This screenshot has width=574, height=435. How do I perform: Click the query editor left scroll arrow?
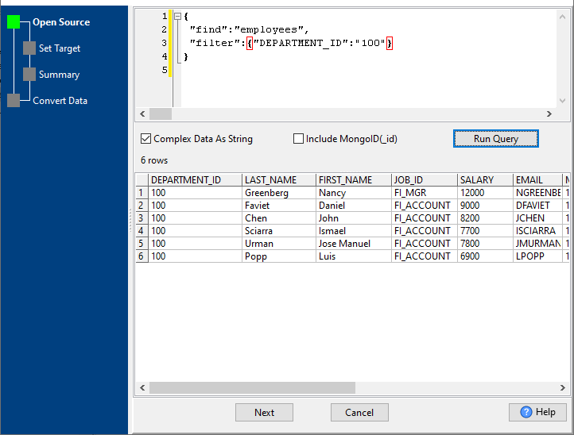[x=142, y=114]
